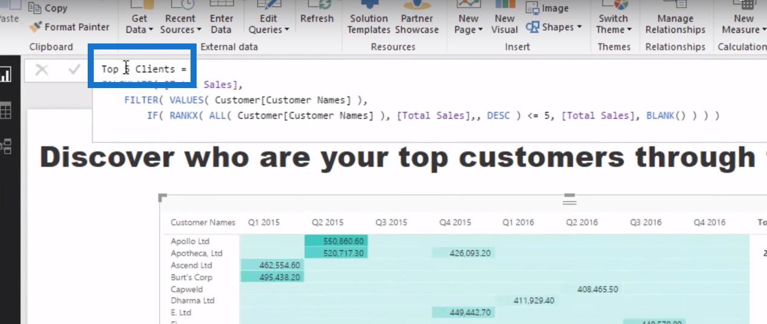Click the Paste button
This screenshot has width=767, height=324.
(x=8, y=18)
